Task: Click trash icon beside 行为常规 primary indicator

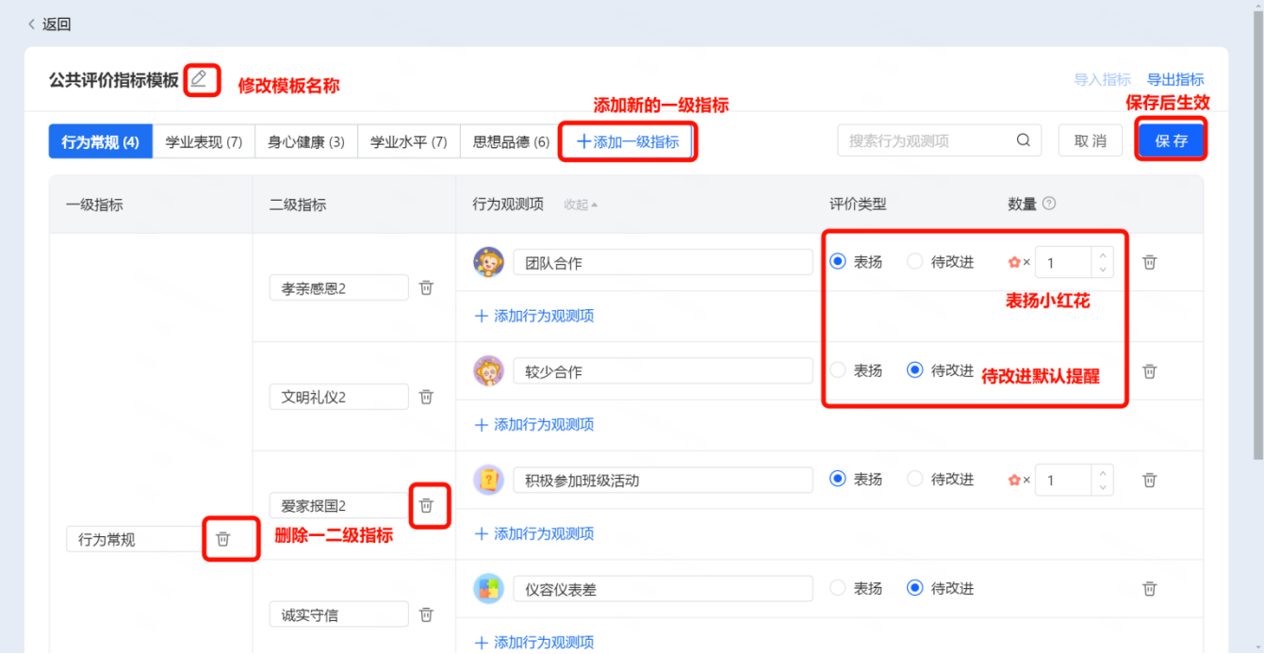Action: tap(223, 539)
